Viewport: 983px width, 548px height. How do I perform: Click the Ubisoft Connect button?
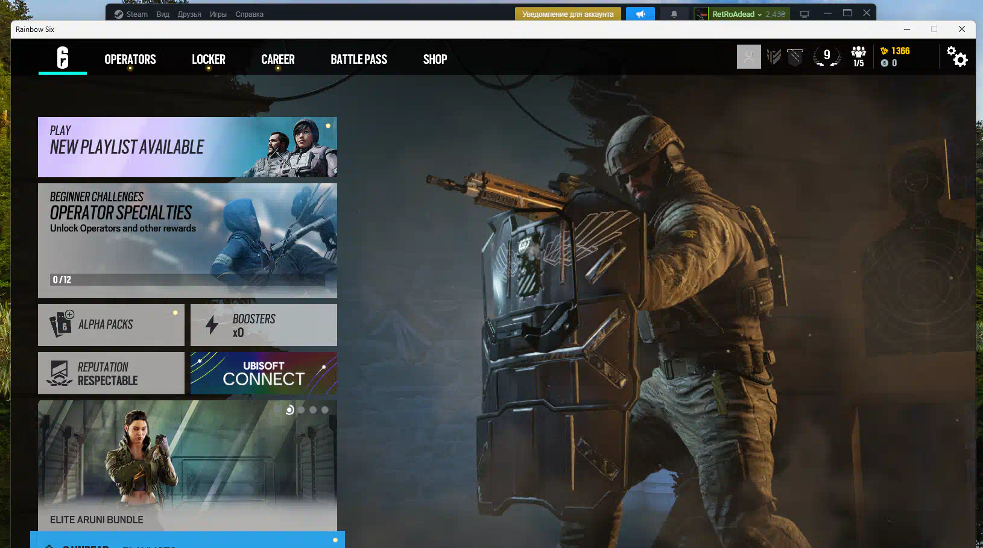coord(264,373)
